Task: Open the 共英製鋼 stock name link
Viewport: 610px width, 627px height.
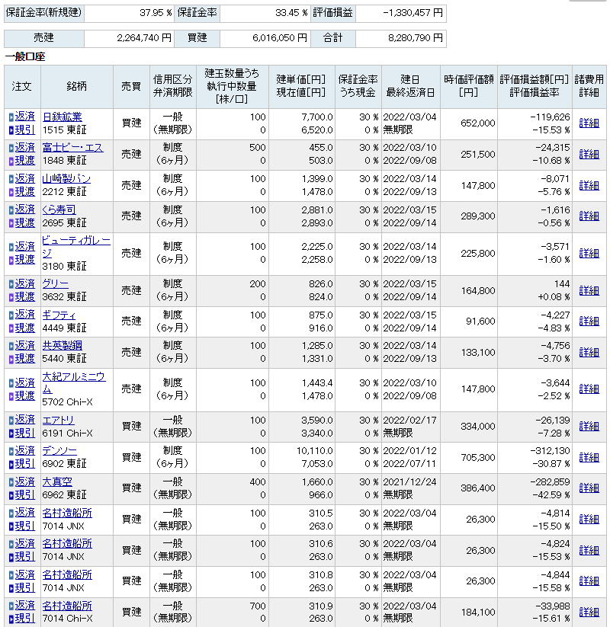Action: [63, 345]
